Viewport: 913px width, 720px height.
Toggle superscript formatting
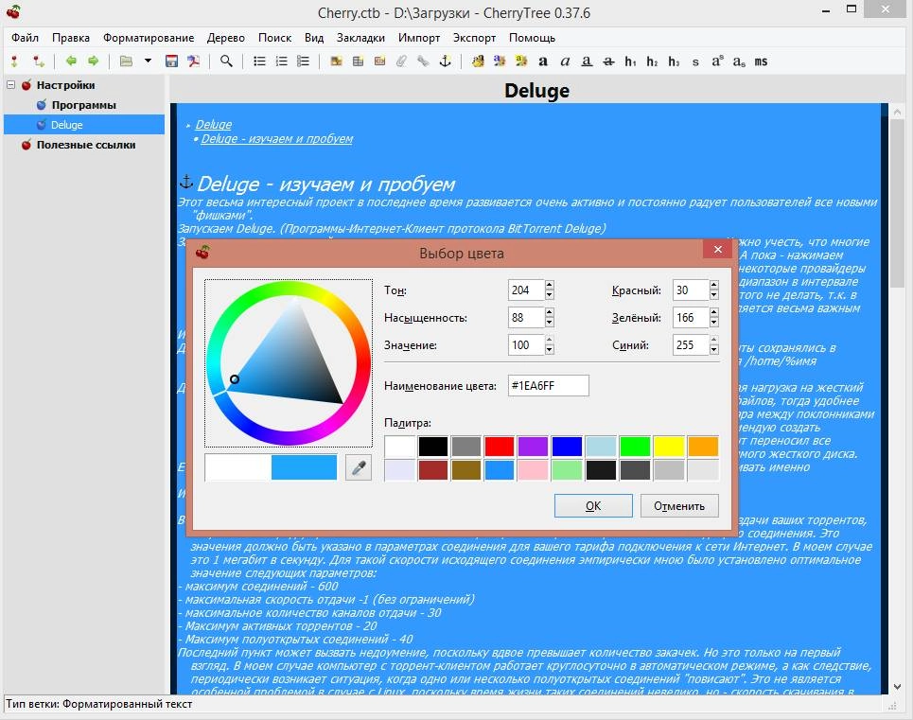click(x=717, y=61)
